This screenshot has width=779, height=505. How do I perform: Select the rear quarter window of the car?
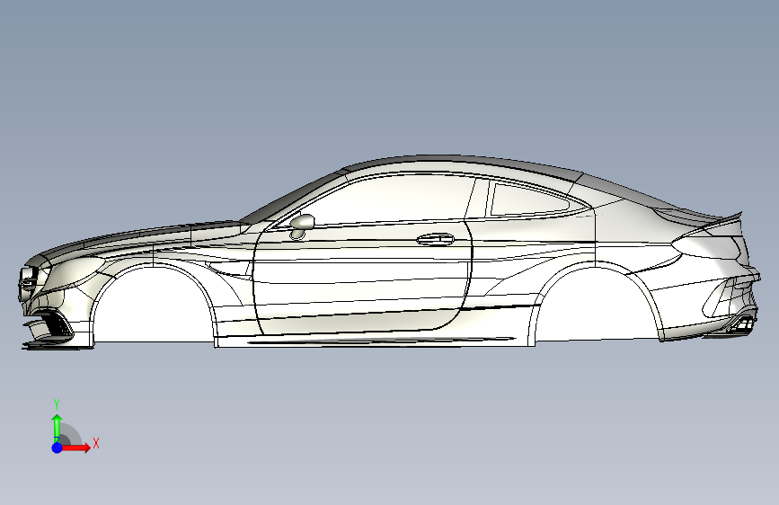click(x=529, y=199)
